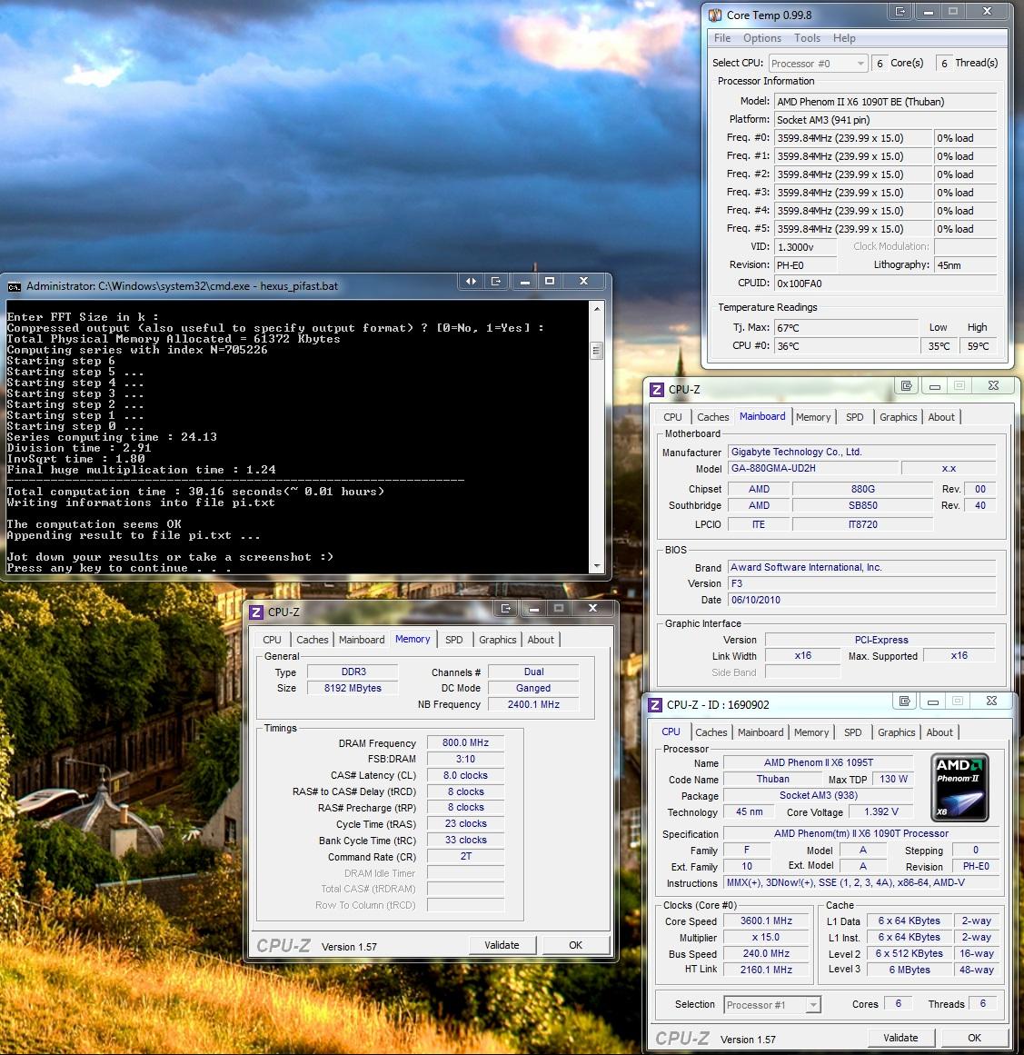Minimize the CPU-Z Mainboard window
This screenshot has width=1024, height=1055.
(935, 385)
